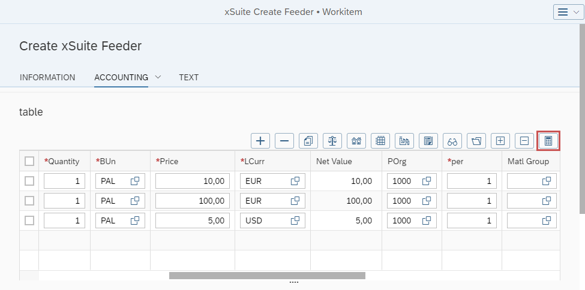Click the per column header
The width and height of the screenshot is (585, 290).
click(472, 161)
